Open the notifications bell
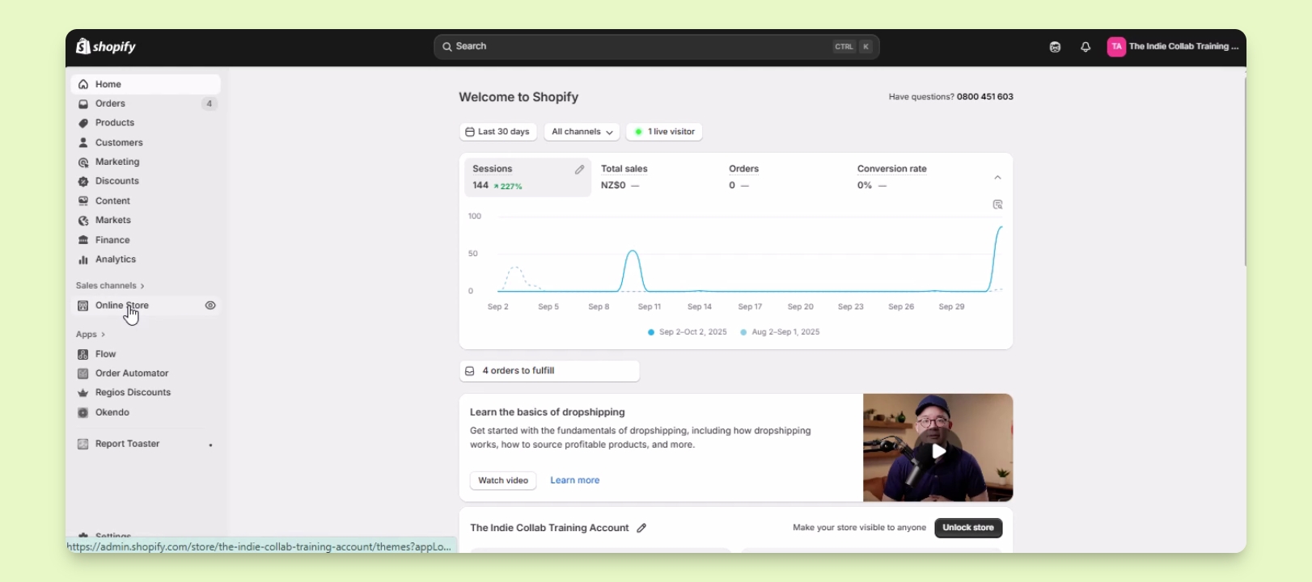The height and width of the screenshot is (582, 1312). pos(1086,48)
